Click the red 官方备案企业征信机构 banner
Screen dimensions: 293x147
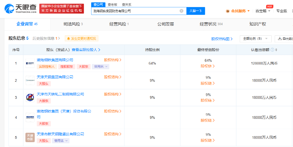62,9
